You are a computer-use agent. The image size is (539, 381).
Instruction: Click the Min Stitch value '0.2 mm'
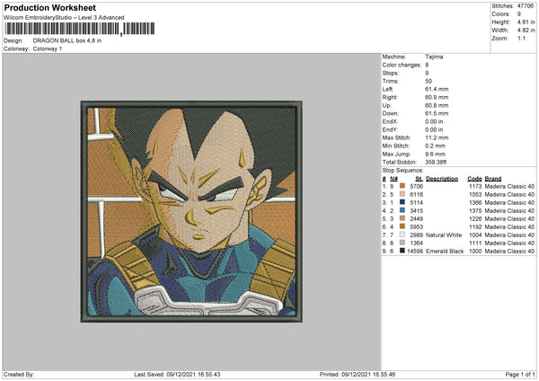click(x=435, y=146)
